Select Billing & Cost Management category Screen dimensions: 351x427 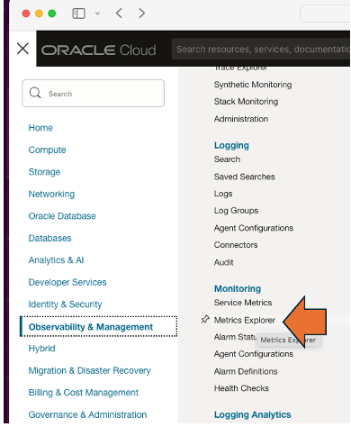click(x=84, y=393)
